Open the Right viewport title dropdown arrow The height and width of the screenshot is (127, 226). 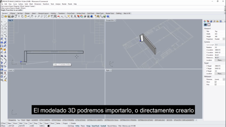111,71
